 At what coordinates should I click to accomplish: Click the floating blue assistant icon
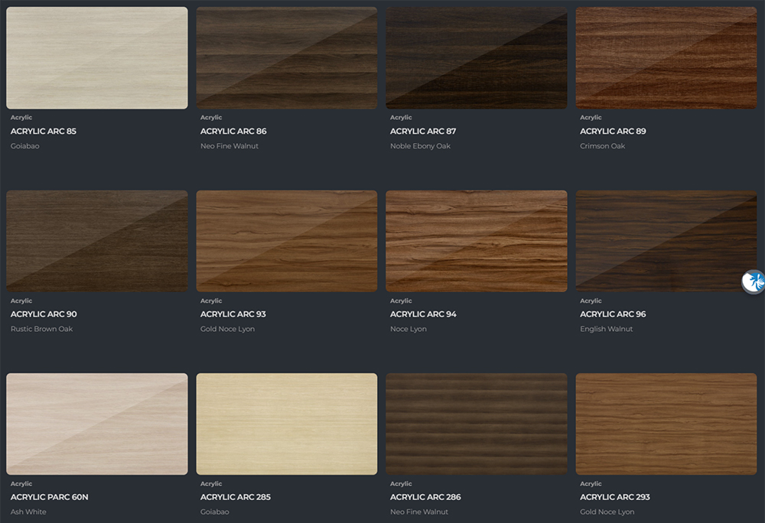(x=754, y=281)
